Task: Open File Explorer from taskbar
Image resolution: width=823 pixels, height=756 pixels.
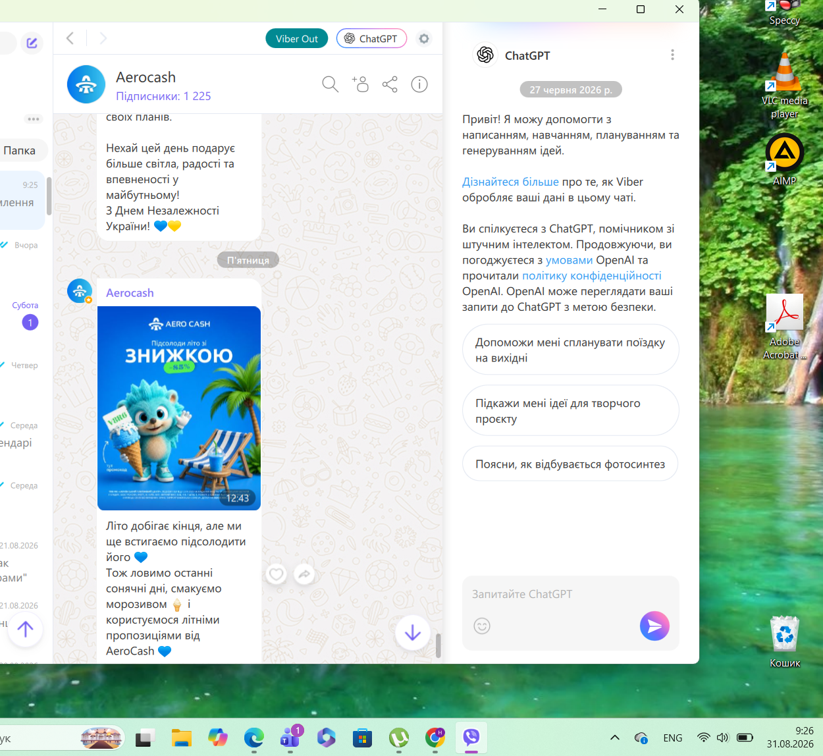Action: coord(182,738)
